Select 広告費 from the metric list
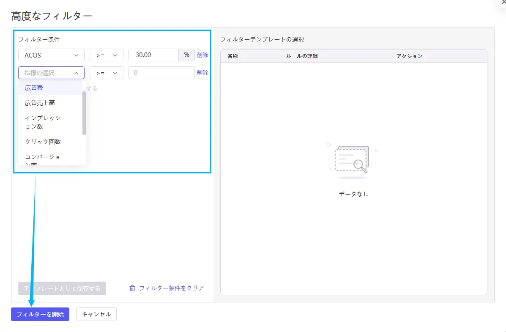This screenshot has height=332, width=506. [50, 88]
